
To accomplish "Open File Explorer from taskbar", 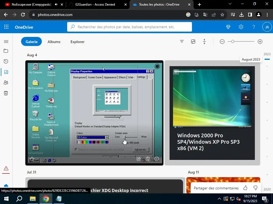I will 33,199.
